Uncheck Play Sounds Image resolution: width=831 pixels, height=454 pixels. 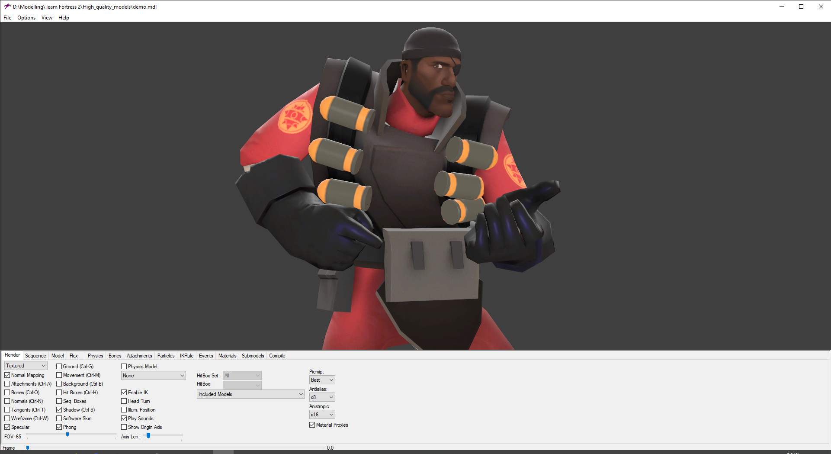pyautogui.click(x=124, y=418)
